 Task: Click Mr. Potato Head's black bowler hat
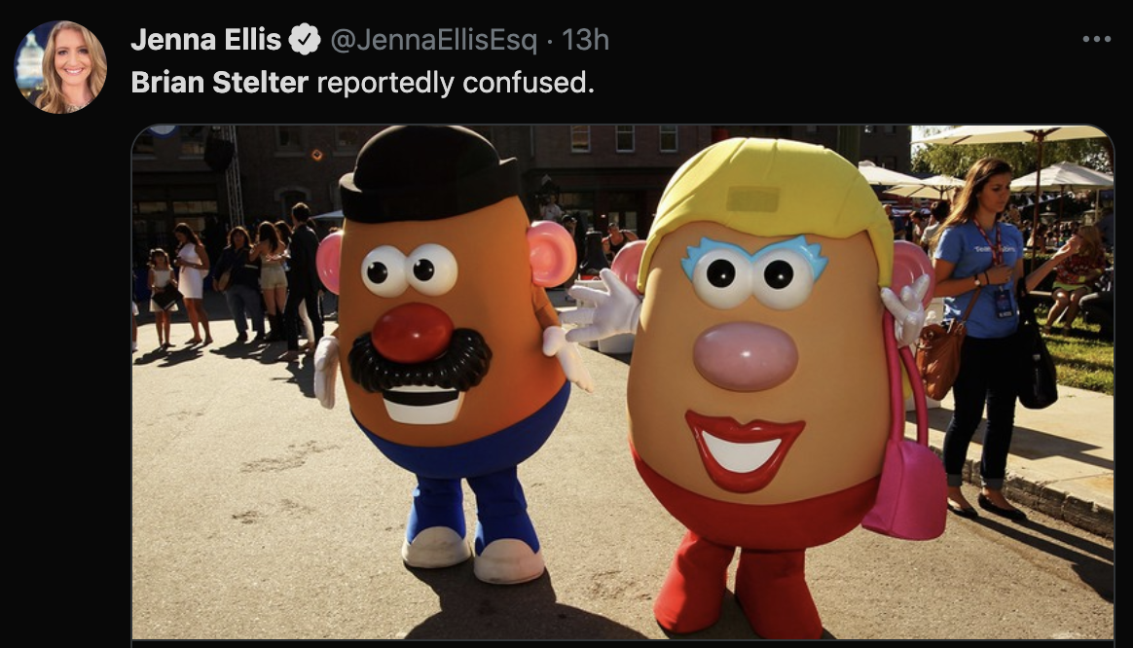427,175
